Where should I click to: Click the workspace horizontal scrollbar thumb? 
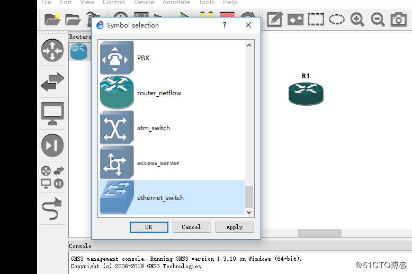pyautogui.click(x=319, y=233)
